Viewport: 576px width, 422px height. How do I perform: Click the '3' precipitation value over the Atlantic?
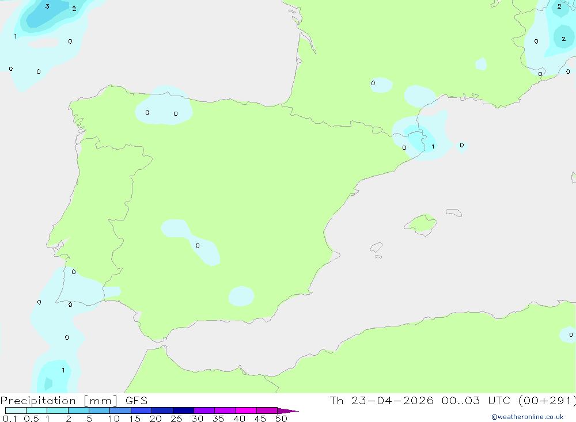point(47,6)
